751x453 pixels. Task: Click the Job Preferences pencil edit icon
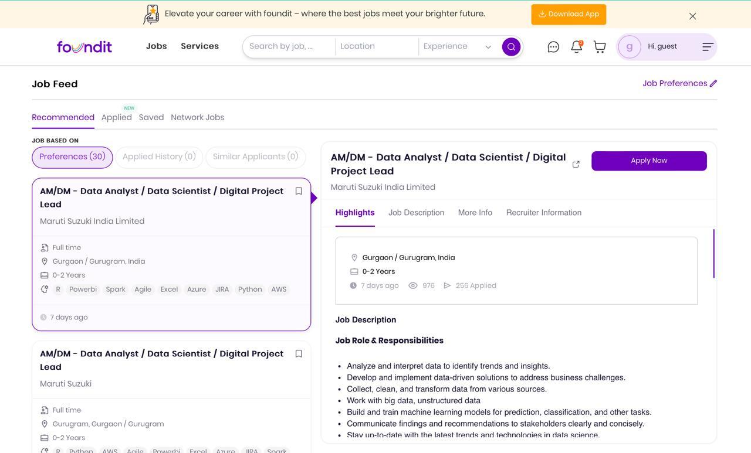[713, 83]
